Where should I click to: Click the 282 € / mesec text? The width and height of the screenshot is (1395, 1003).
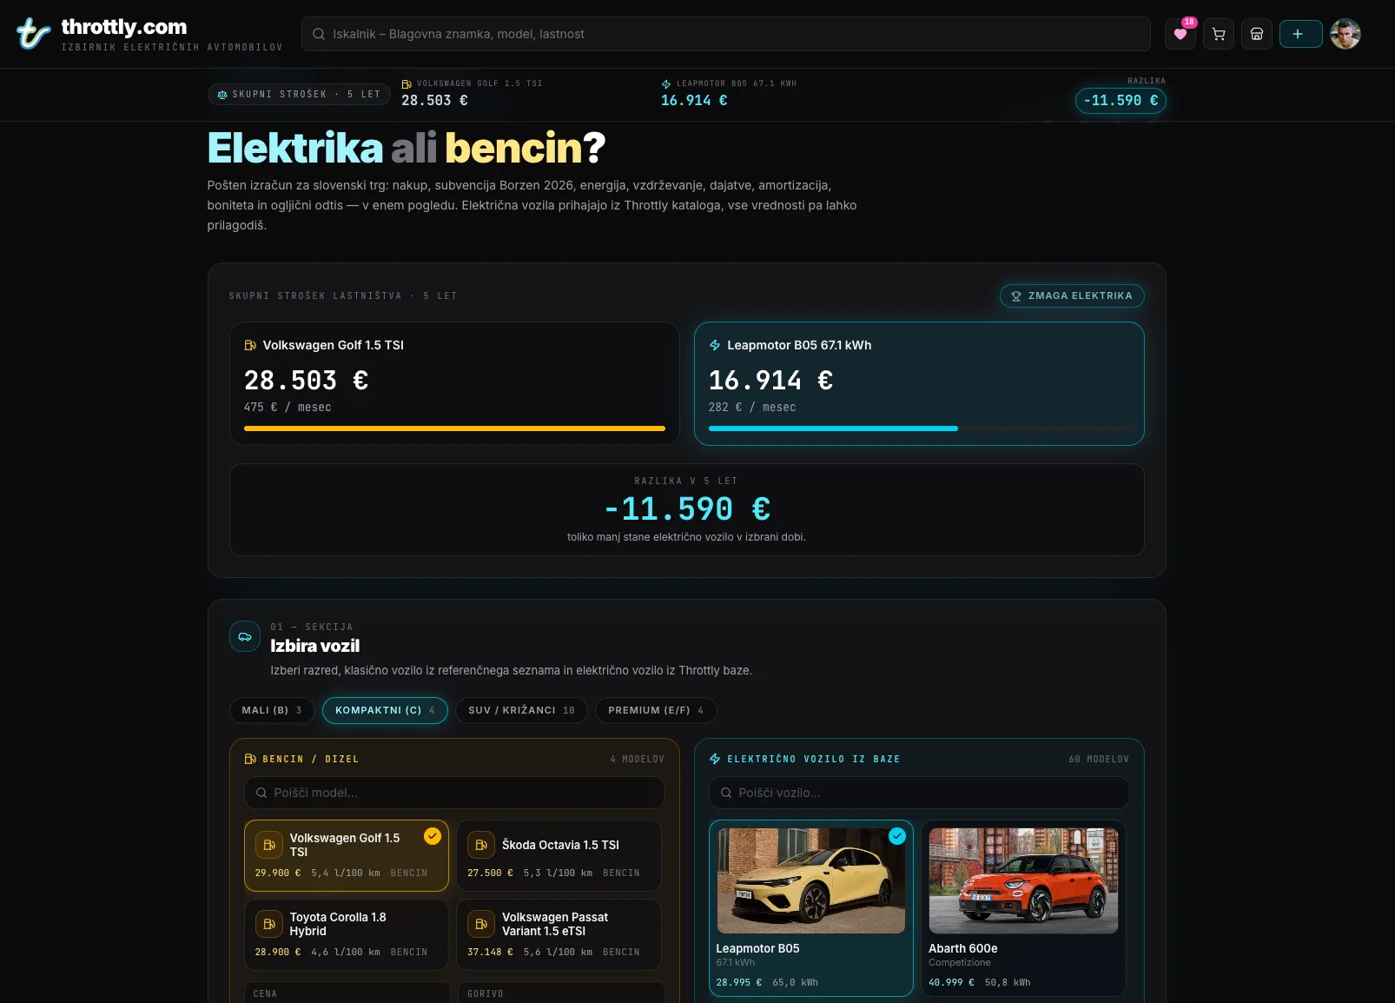(752, 408)
